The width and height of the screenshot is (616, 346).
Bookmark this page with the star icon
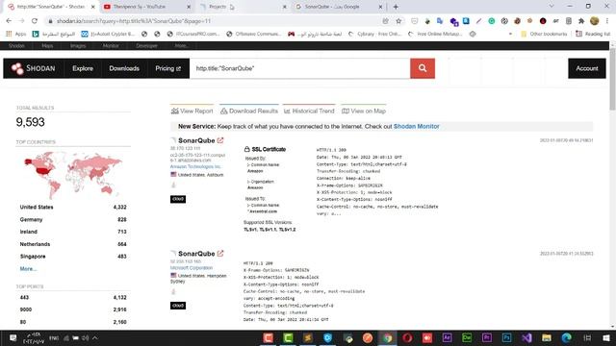coord(398,21)
